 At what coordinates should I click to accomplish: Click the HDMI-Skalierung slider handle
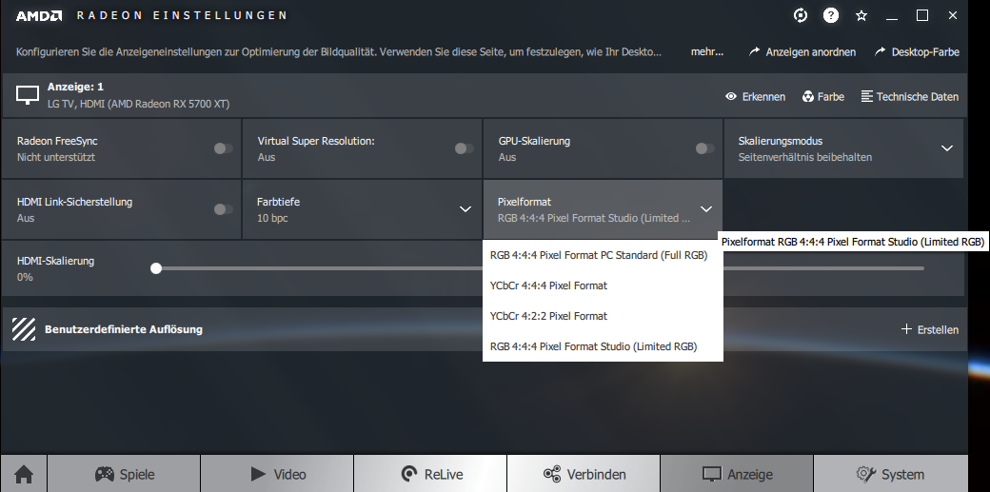coord(156,268)
